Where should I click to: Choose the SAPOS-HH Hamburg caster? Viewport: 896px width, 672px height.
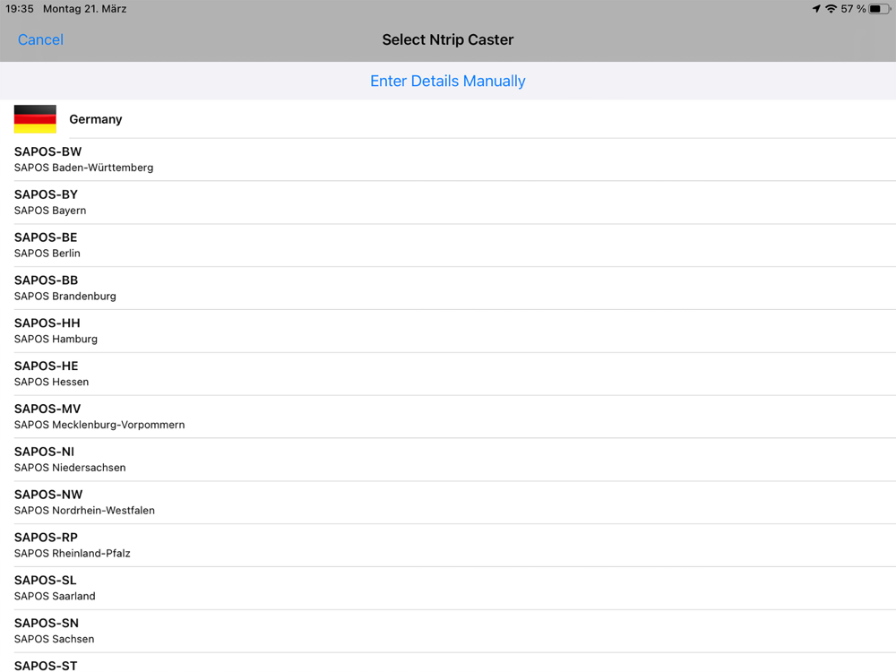point(448,331)
